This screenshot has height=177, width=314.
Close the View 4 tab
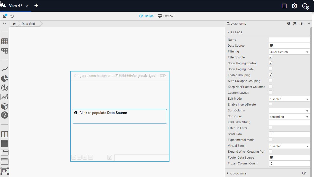click(27, 6)
